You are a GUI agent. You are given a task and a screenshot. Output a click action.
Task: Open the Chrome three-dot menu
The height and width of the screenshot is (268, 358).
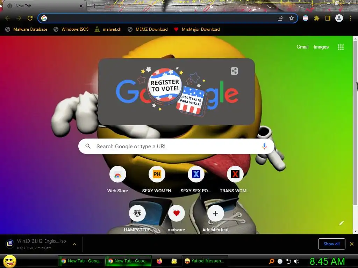350,18
